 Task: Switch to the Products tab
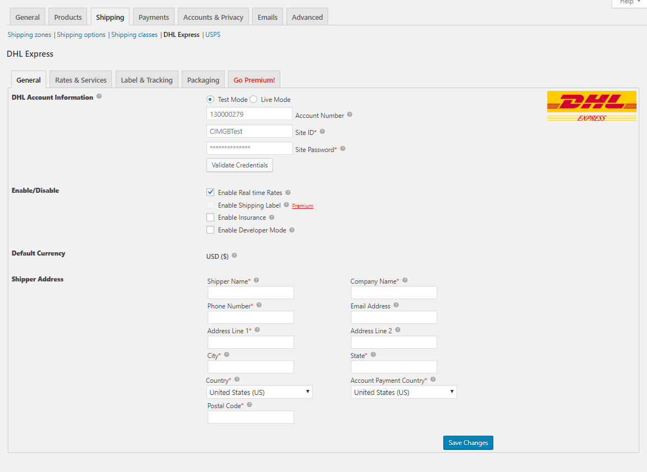point(68,17)
